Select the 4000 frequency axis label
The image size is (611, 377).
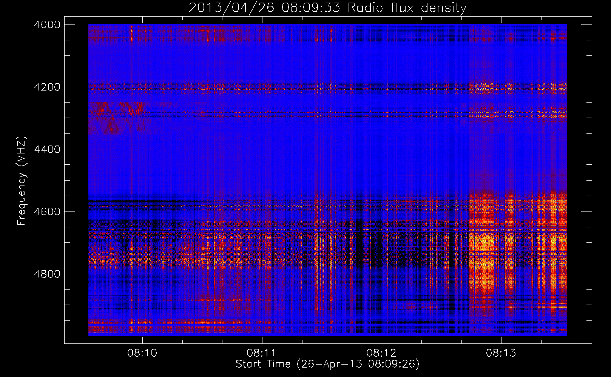tap(47, 25)
